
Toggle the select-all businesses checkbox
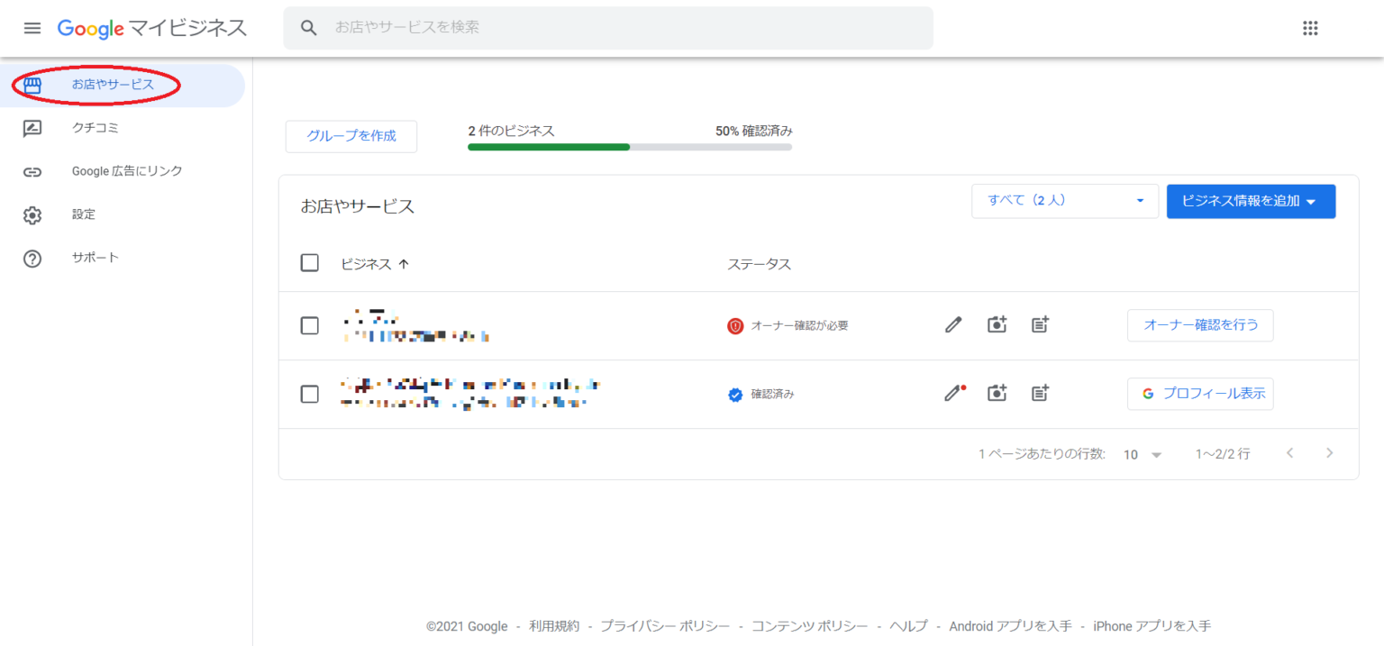click(x=310, y=263)
